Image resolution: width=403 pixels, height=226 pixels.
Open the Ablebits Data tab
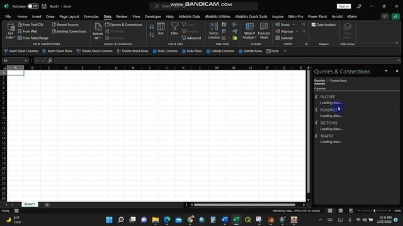coord(189,16)
